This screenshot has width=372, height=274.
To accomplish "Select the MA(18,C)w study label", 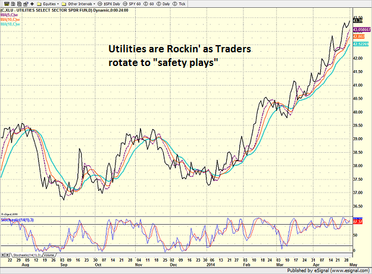I will coord(10,24).
